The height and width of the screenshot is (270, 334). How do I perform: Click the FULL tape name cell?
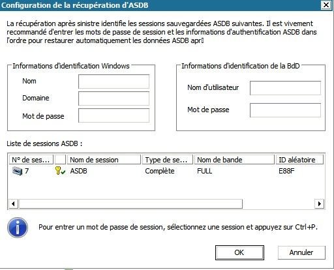point(205,171)
